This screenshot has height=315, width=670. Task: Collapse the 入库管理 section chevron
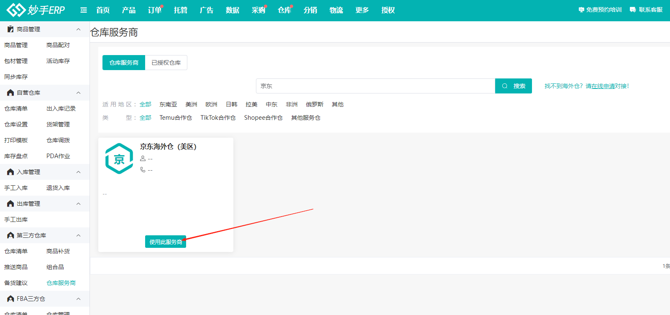pyautogui.click(x=78, y=172)
